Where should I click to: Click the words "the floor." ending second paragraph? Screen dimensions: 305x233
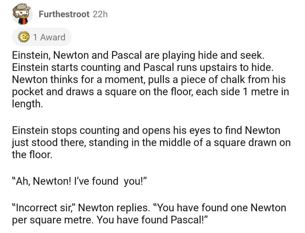point(32,154)
